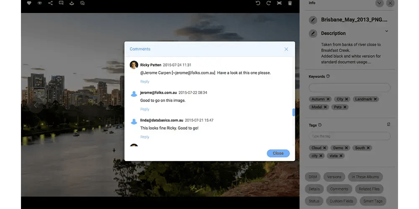Delete the image with trash icon
Image resolution: width=419 pixels, height=209 pixels.
(290, 3)
